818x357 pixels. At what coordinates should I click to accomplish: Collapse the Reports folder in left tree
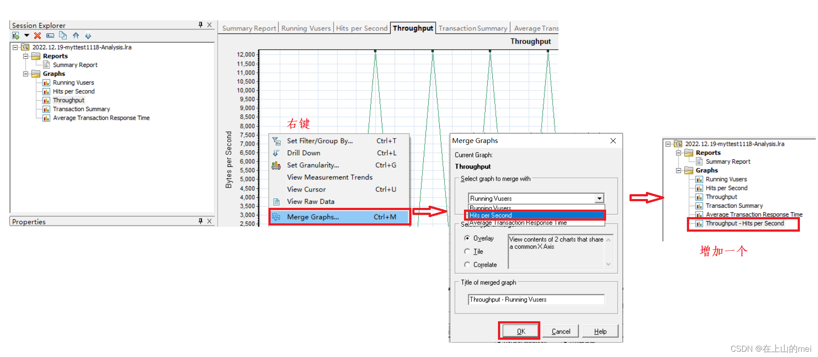[x=26, y=56]
